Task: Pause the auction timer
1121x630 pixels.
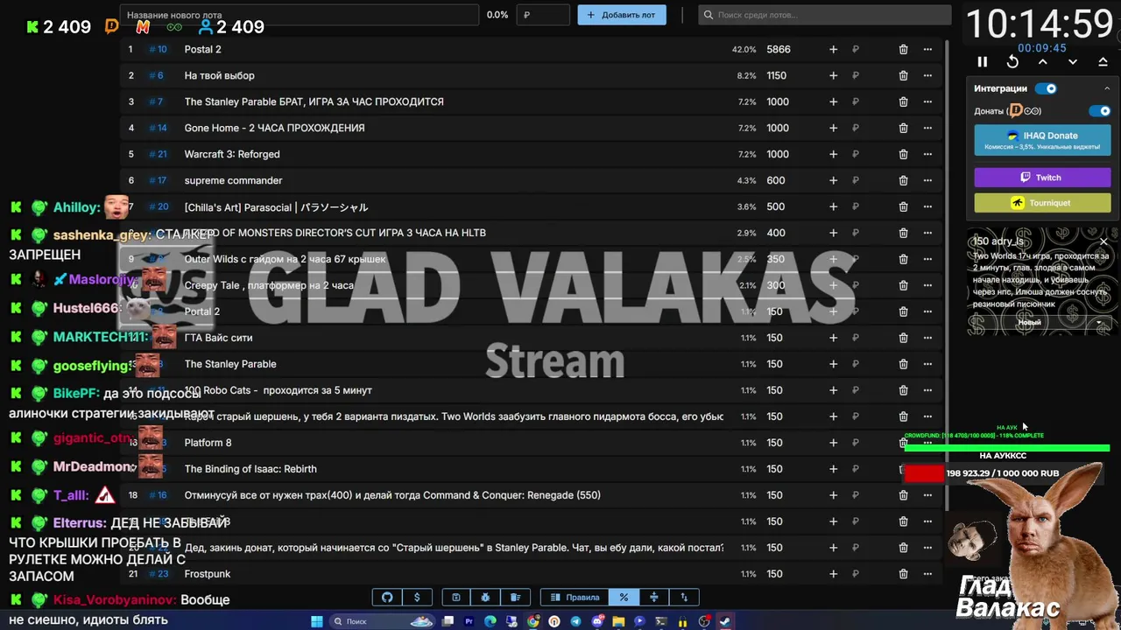Action: 982,62
